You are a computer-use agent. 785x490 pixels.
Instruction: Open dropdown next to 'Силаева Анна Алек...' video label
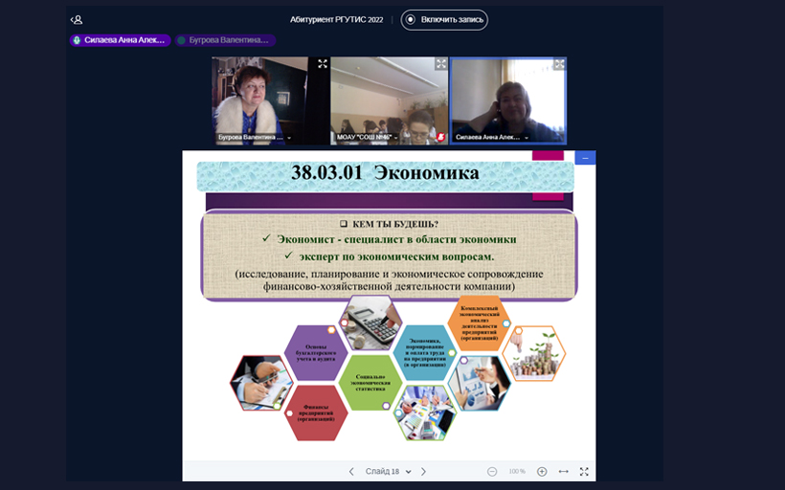click(x=527, y=138)
